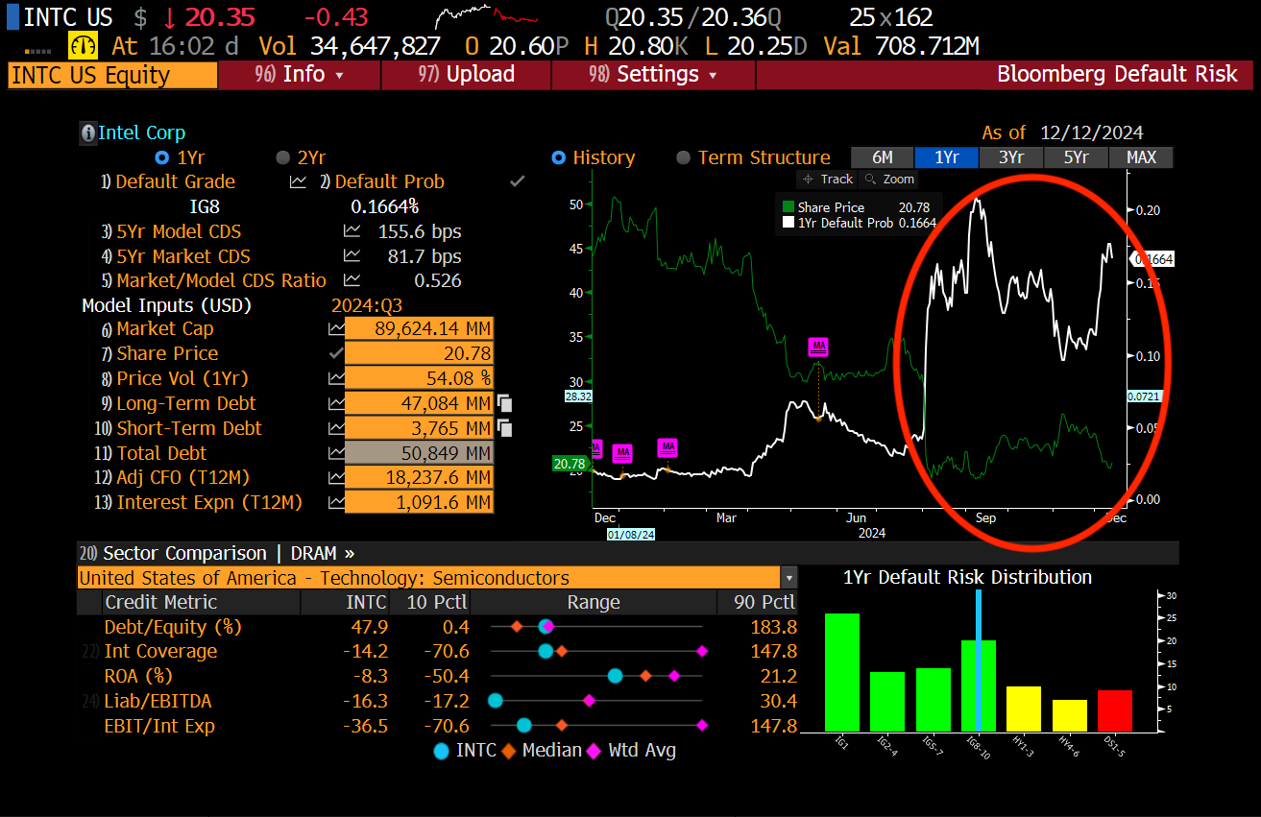The image size is (1261, 817).
Task: Click the Interest Expn (T12M) value field
Action: point(419,503)
